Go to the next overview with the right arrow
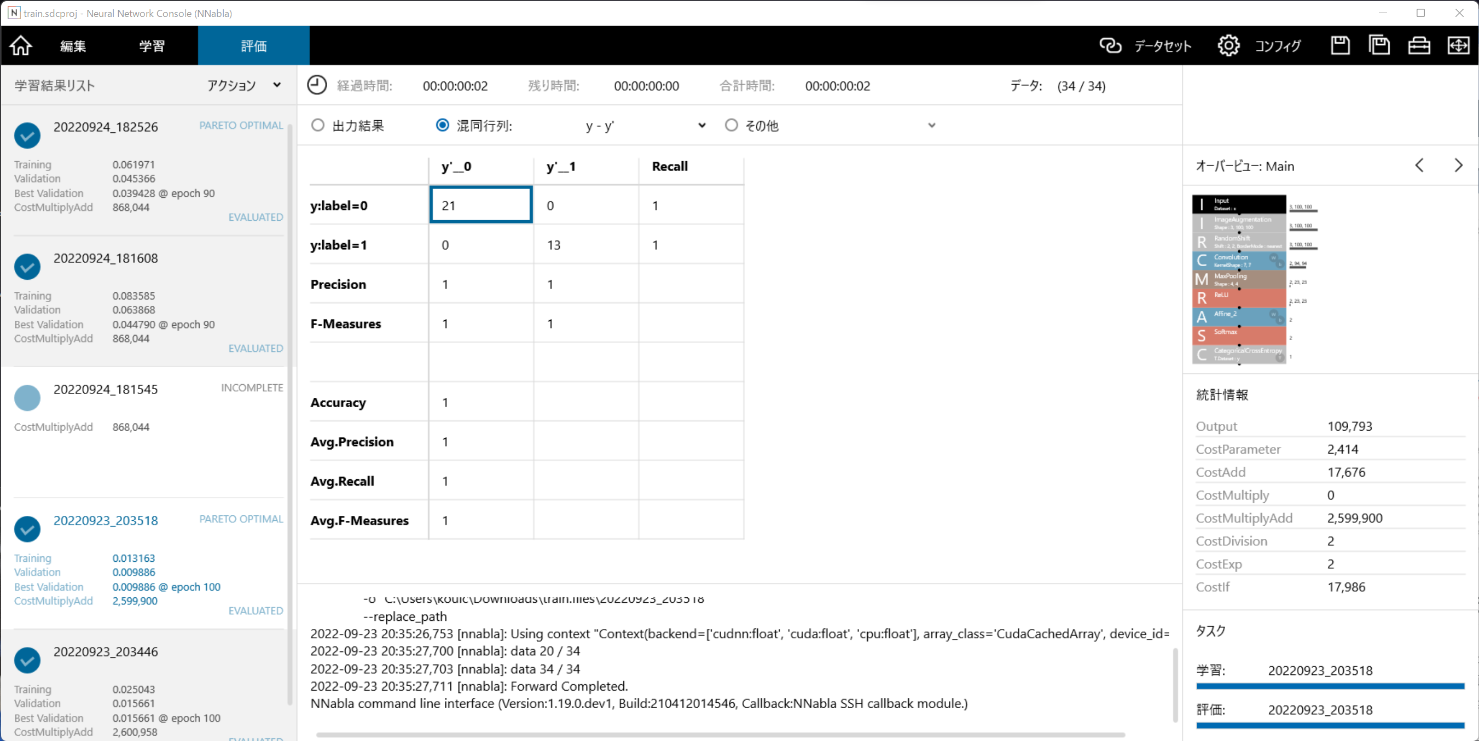 pyautogui.click(x=1458, y=166)
